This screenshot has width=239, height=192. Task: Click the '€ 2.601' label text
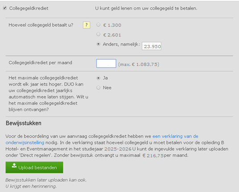coord(112,35)
